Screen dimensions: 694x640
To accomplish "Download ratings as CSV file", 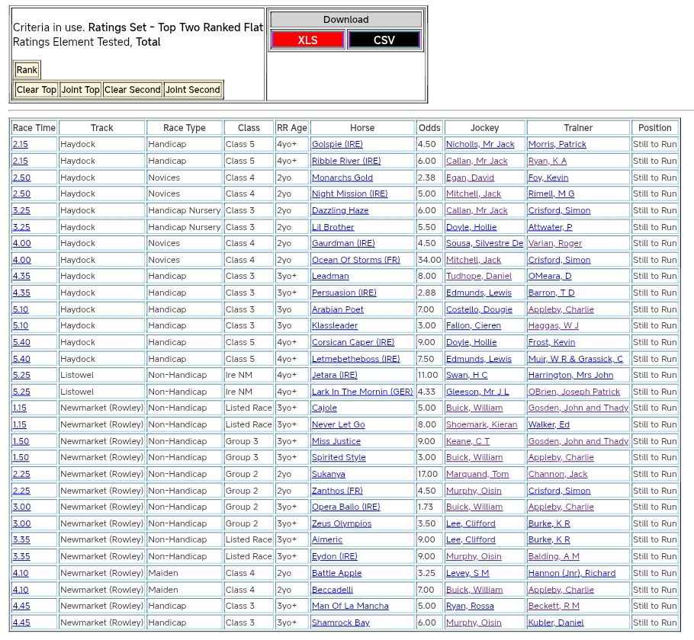I will (x=384, y=40).
